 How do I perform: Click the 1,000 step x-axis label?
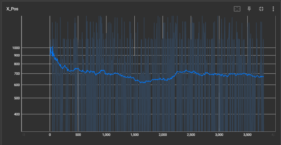[106, 135]
